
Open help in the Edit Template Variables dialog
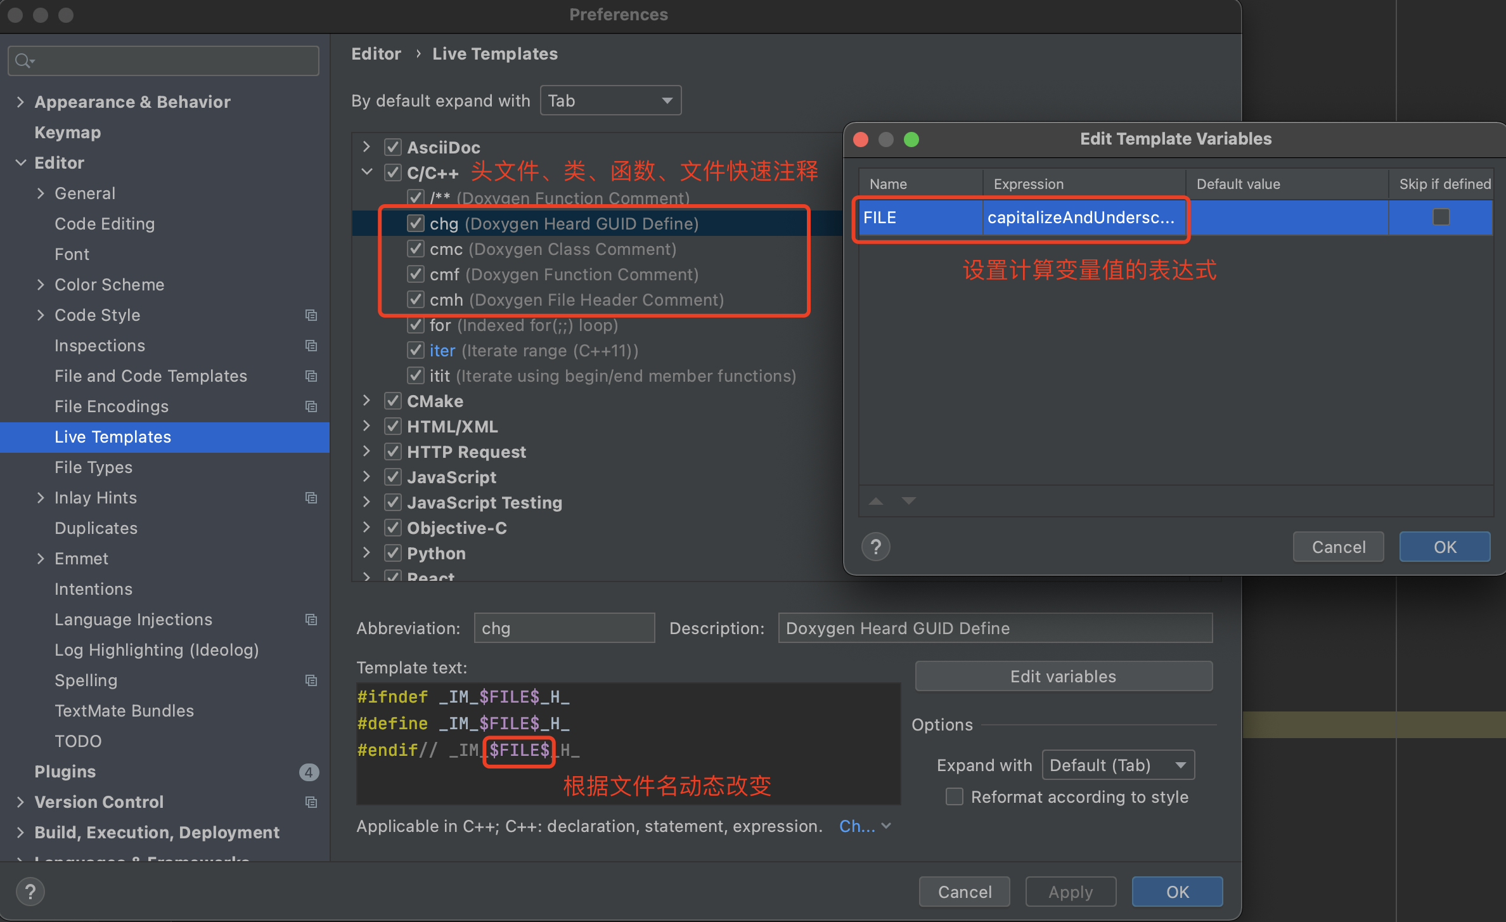click(876, 547)
